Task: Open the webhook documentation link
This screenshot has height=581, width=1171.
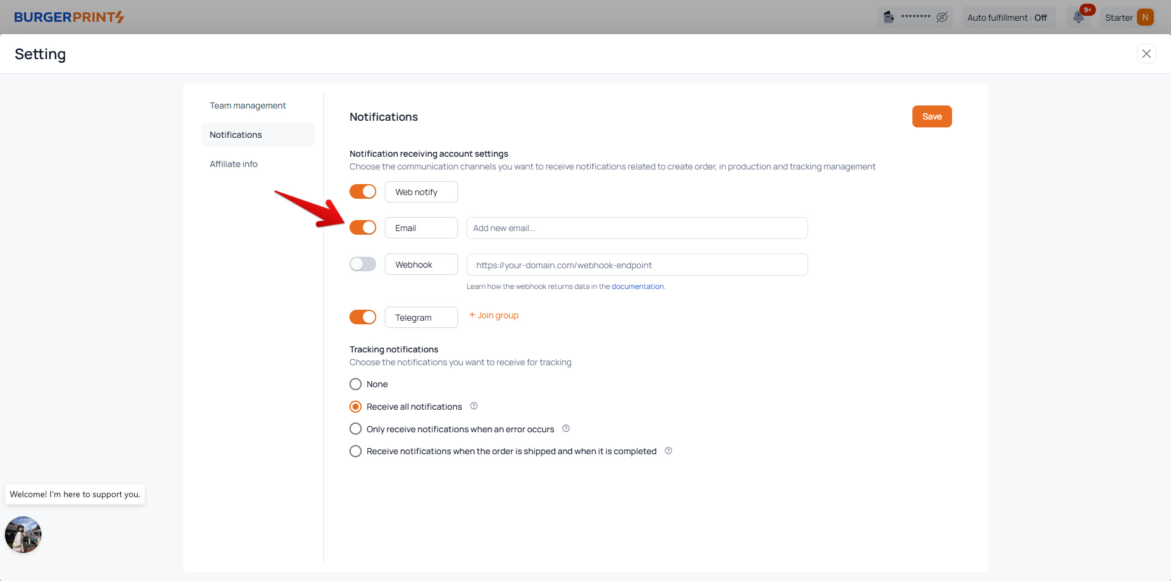Action: tap(637, 287)
